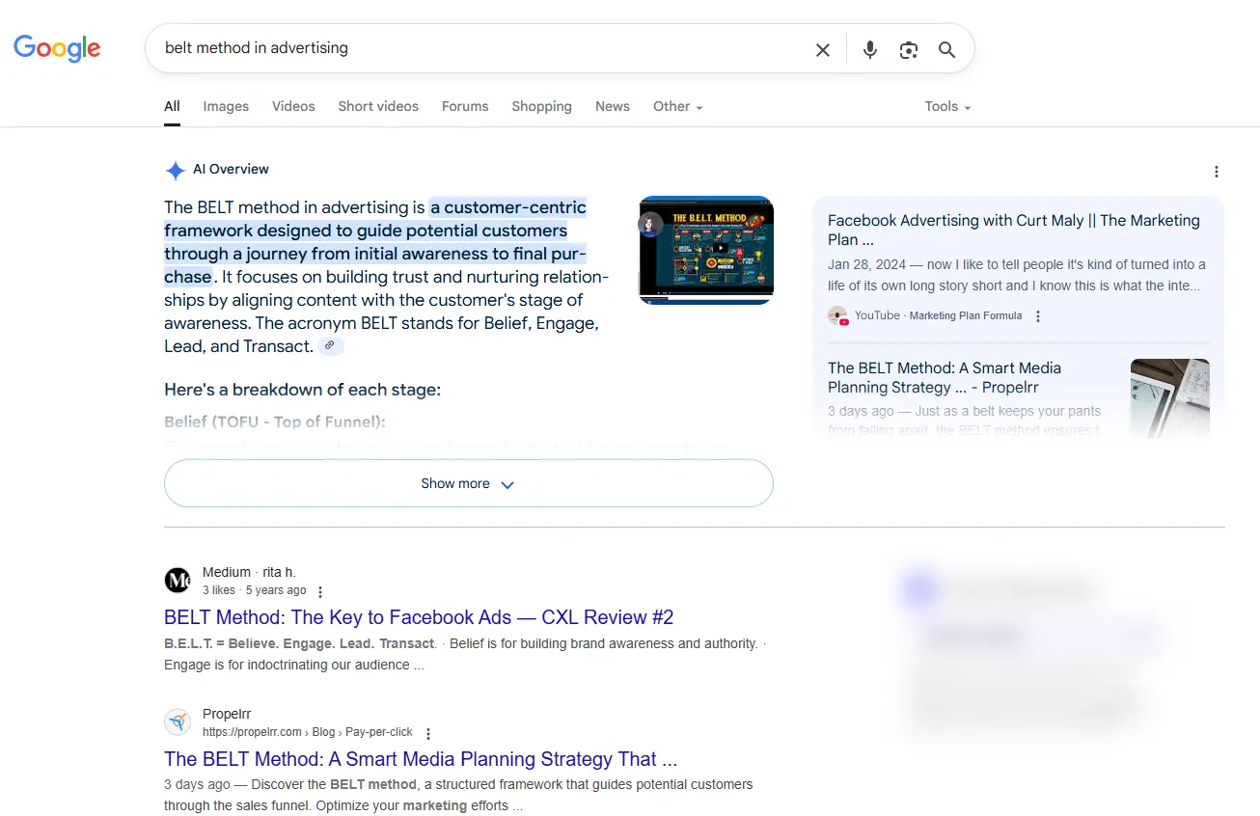This screenshot has width=1260, height=816.
Task: Expand AI Overview with Show more
Action: pyautogui.click(x=469, y=483)
